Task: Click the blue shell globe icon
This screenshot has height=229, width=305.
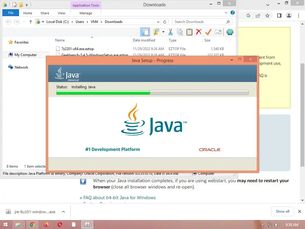Action: coord(230,32)
